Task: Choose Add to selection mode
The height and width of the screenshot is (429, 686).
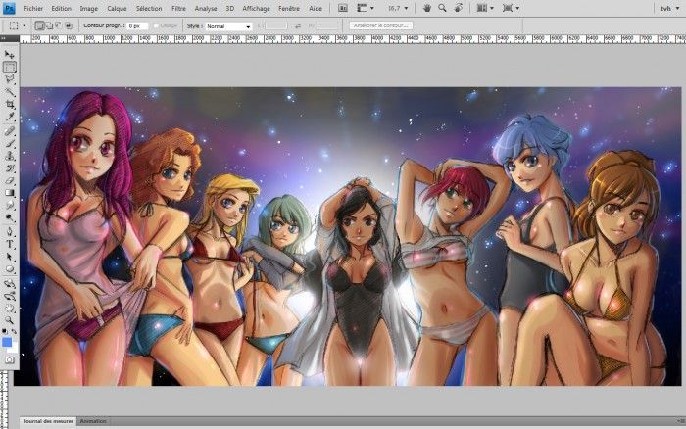Action: [49, 25]
